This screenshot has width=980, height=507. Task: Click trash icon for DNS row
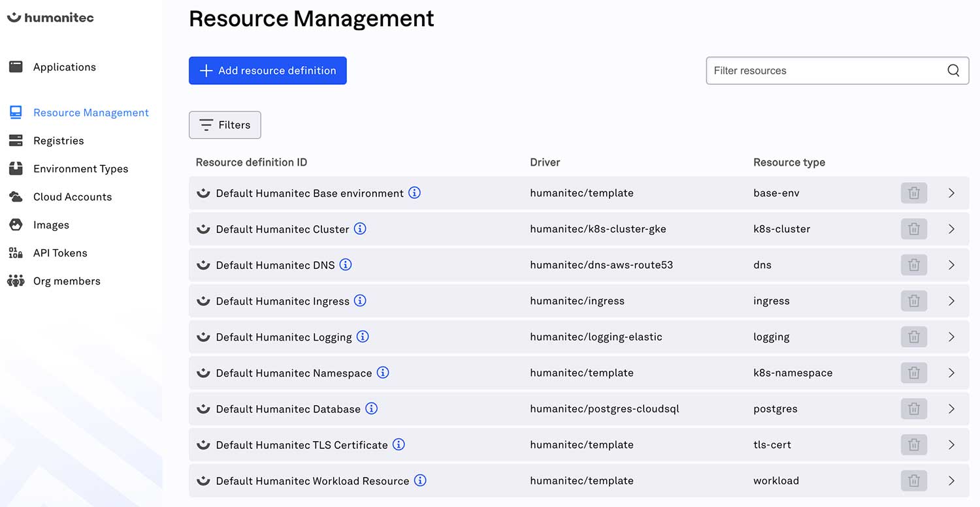914,265
